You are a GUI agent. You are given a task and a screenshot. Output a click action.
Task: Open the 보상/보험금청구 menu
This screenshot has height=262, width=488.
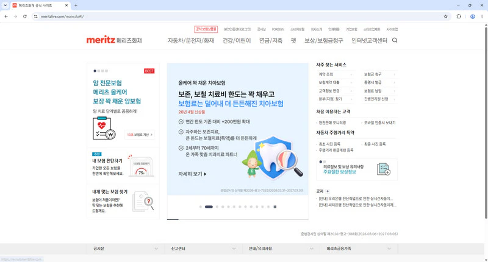[x=324, y=40]
